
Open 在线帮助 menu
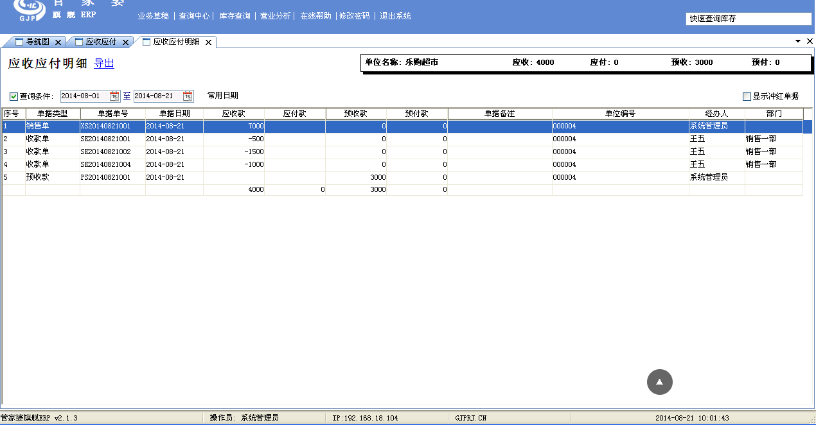[x=316, y=16]
